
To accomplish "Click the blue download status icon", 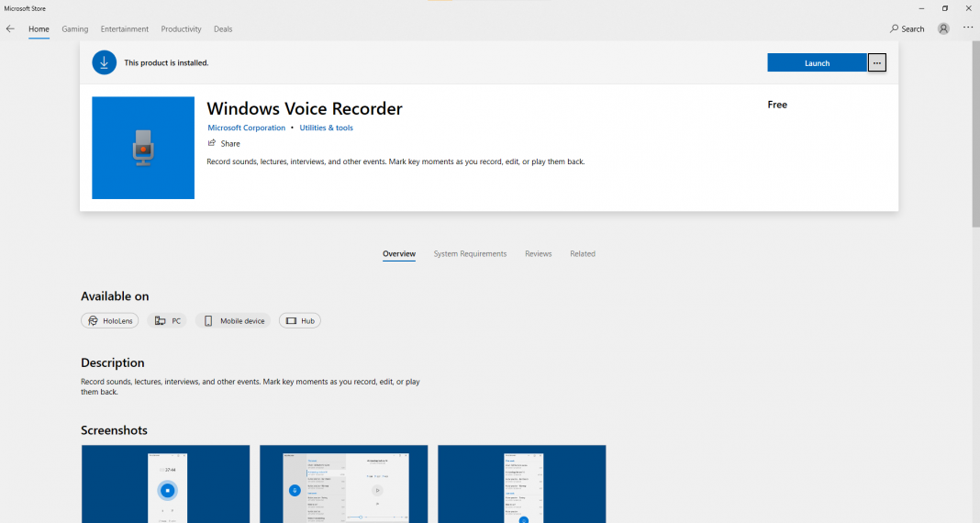I will click(105, 62).
